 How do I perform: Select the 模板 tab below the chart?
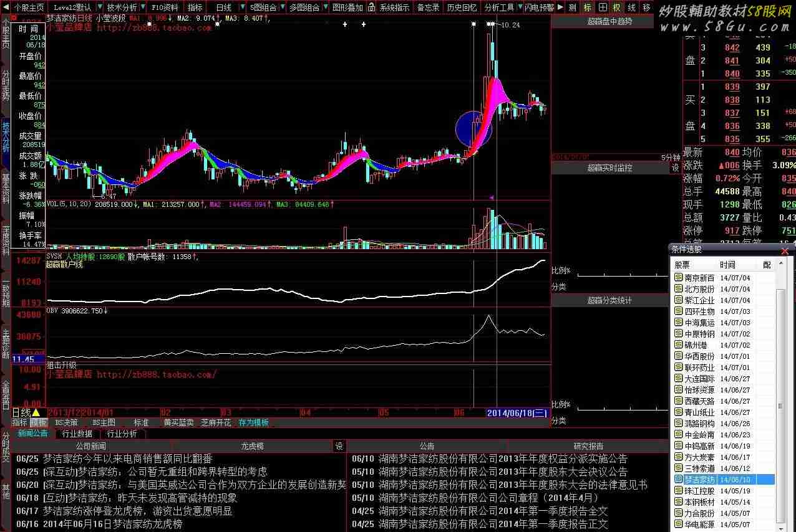38,422
